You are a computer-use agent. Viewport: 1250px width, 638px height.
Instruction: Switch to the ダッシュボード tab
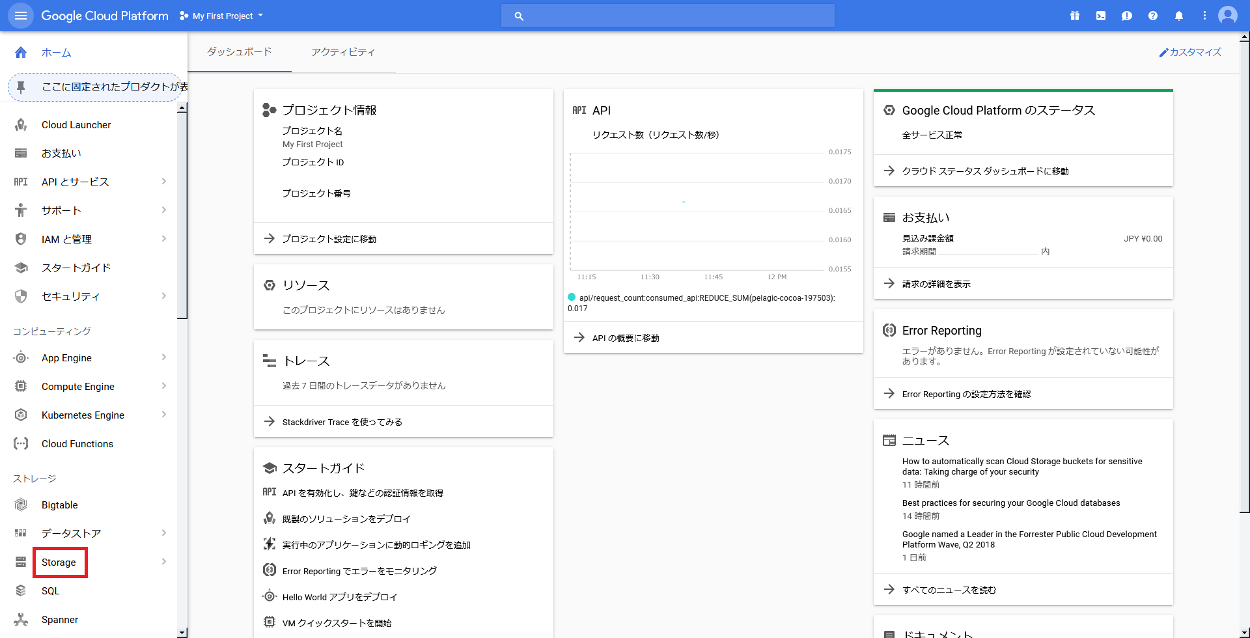(240, 52)
